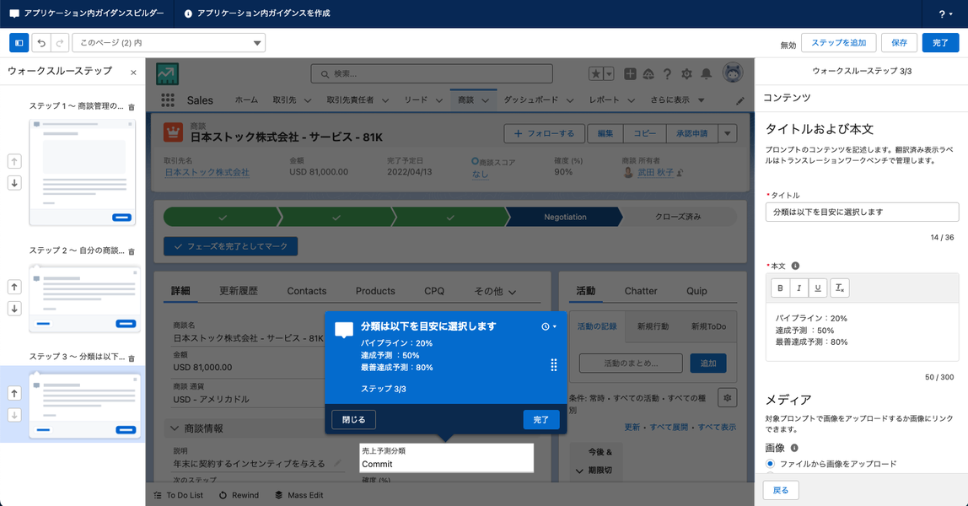Open more actions dropdown beside 承認申請
The width and height of the screenshot is (968, 506).
[727, 133]
